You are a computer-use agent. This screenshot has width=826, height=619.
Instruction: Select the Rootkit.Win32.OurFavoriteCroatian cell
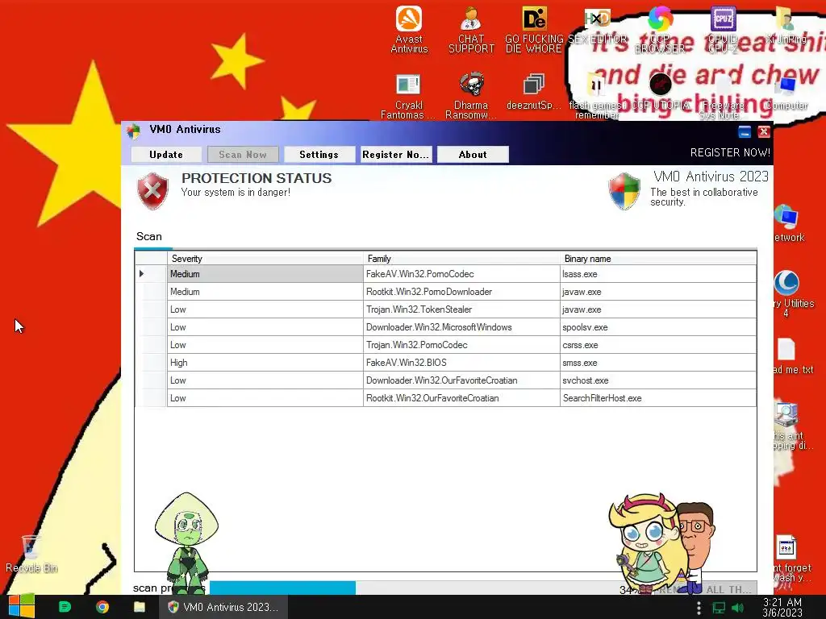pos(461,398)
